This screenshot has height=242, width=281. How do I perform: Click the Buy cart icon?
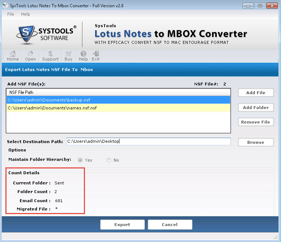click(69, 56)
